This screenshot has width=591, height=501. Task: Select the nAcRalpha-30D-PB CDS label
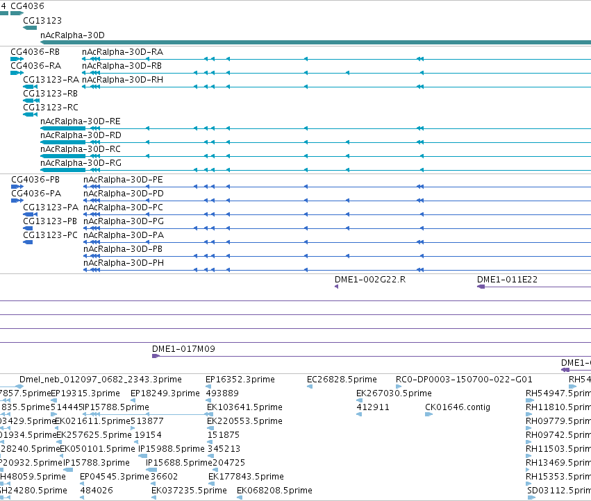point(123,249)
